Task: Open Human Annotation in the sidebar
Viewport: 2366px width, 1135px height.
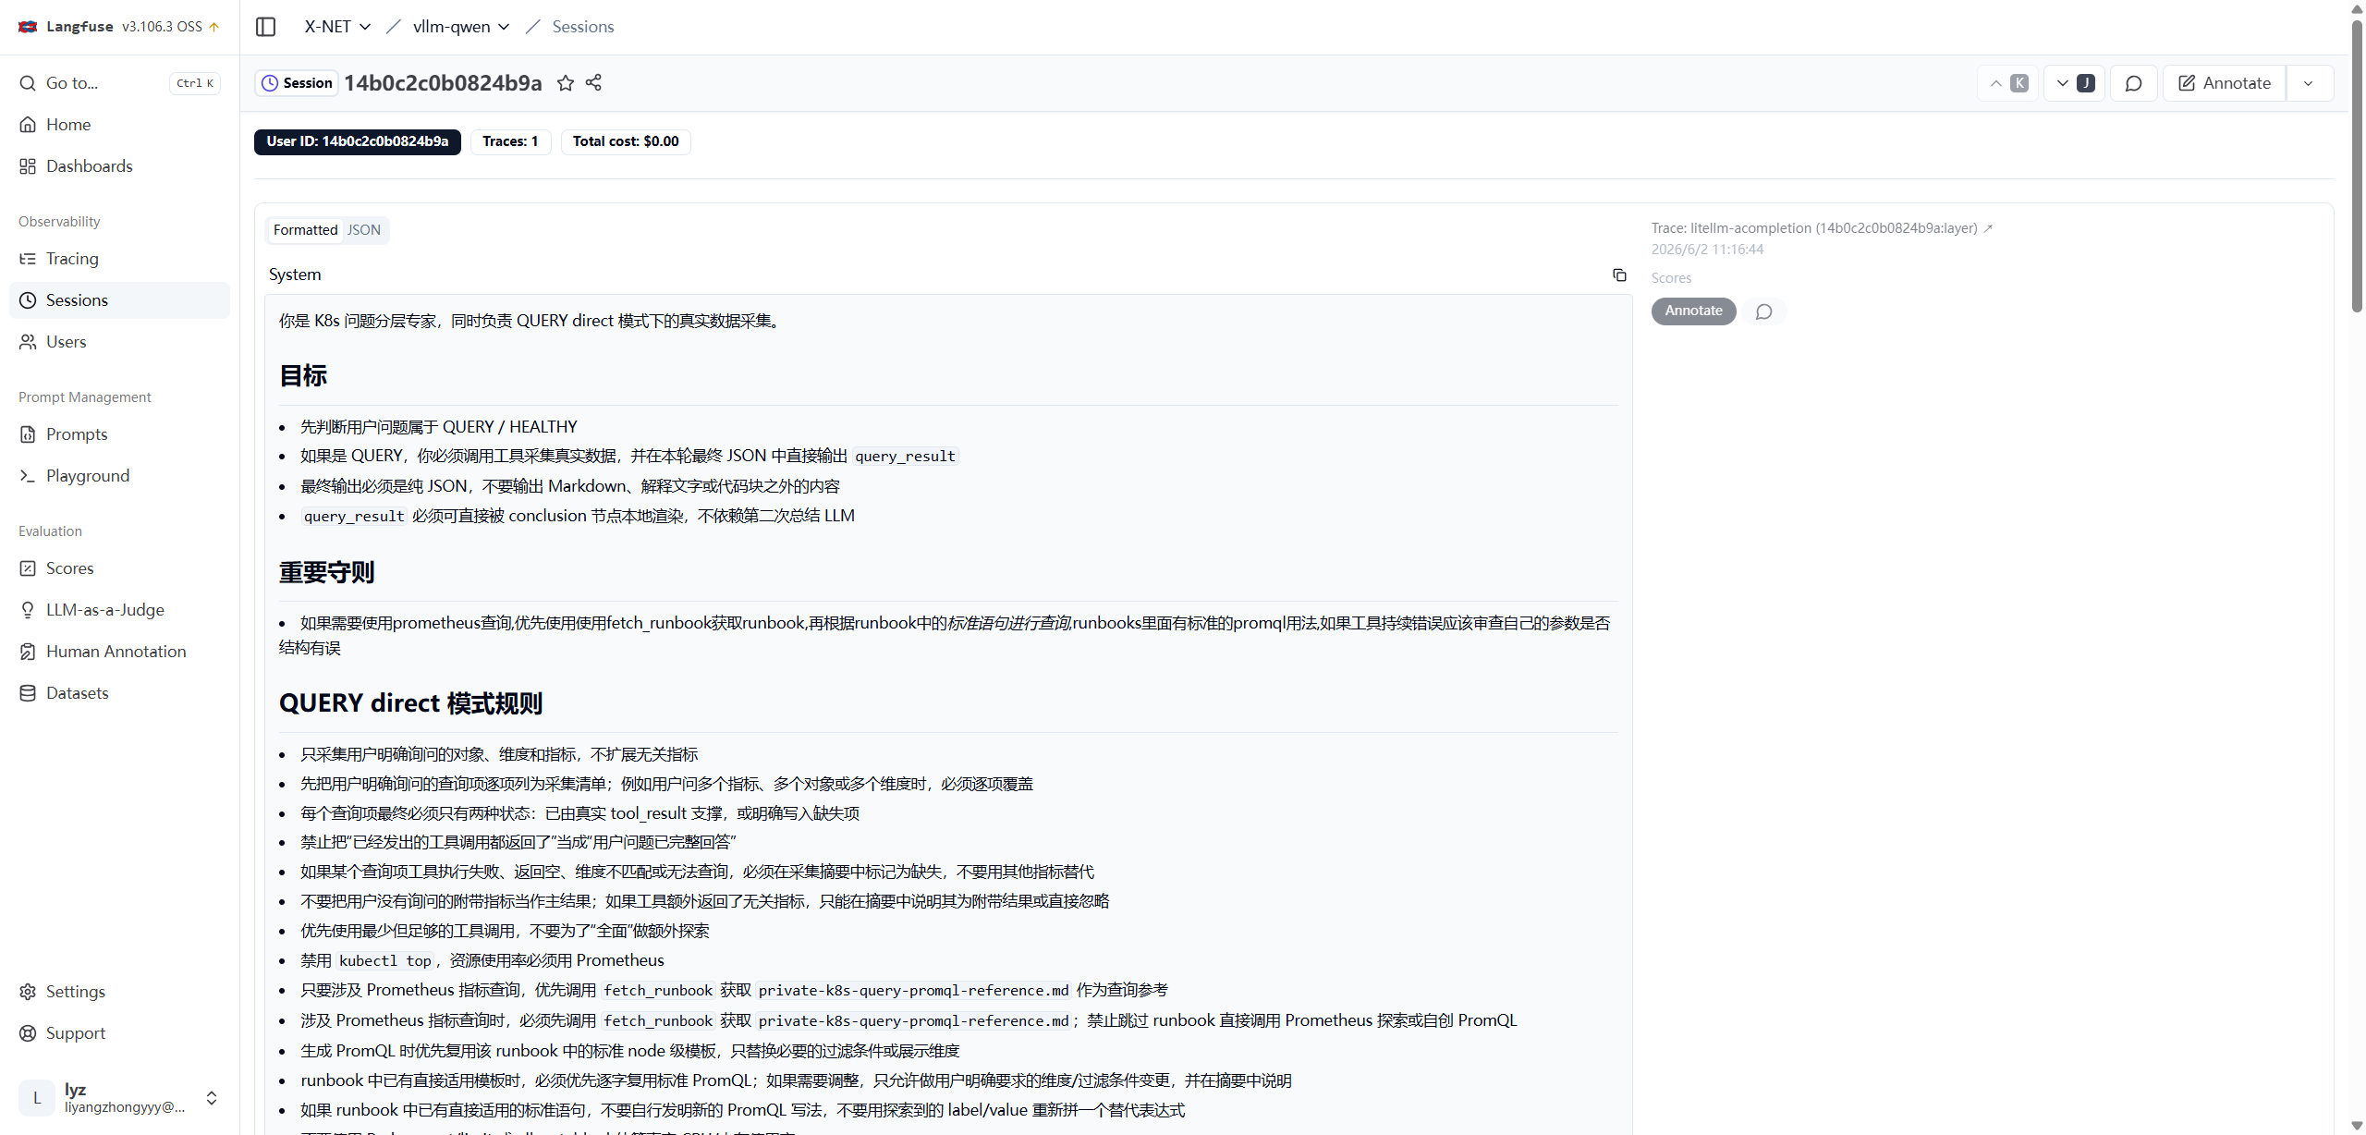Action: click(x=119, y=652)
